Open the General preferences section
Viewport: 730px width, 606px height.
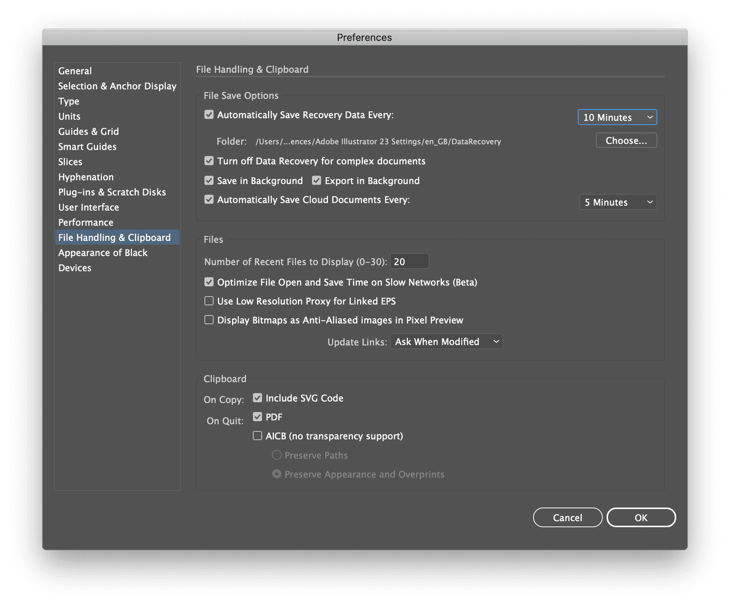(x=75, y=71)
